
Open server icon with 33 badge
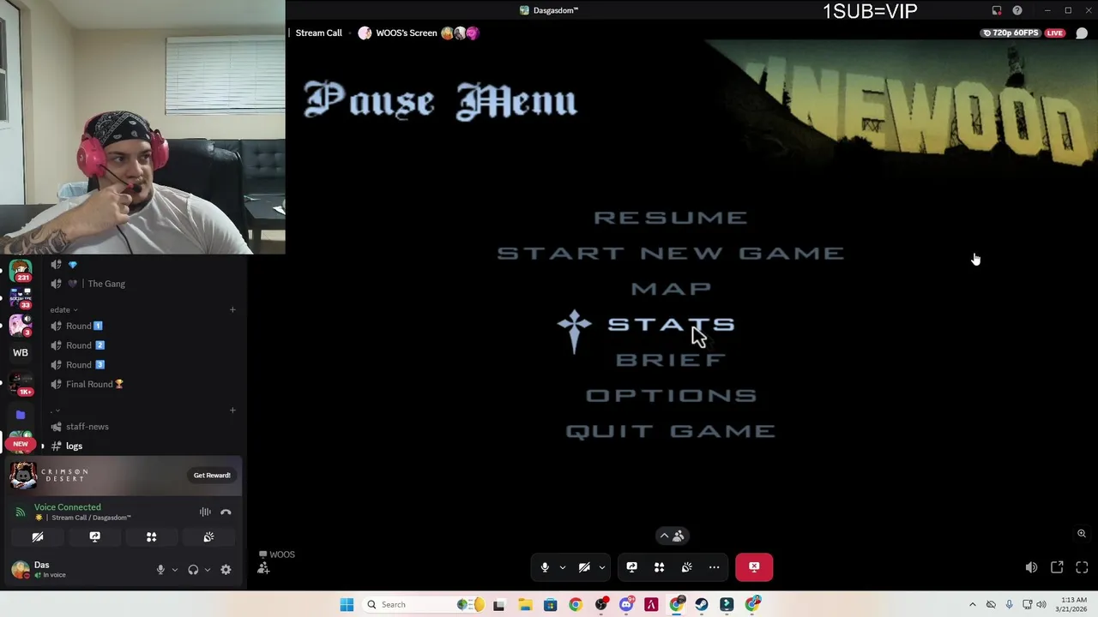point(21,297)
